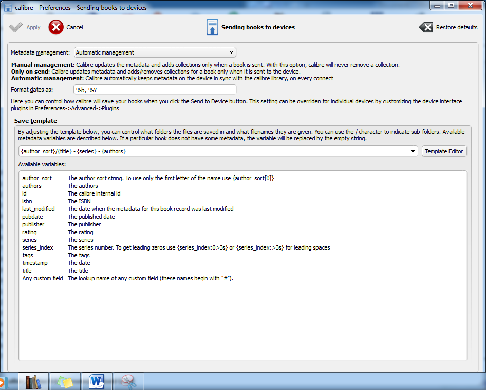Select the publisher variable name
Screen dimensions: 486x390
click(x=33, y=224)
